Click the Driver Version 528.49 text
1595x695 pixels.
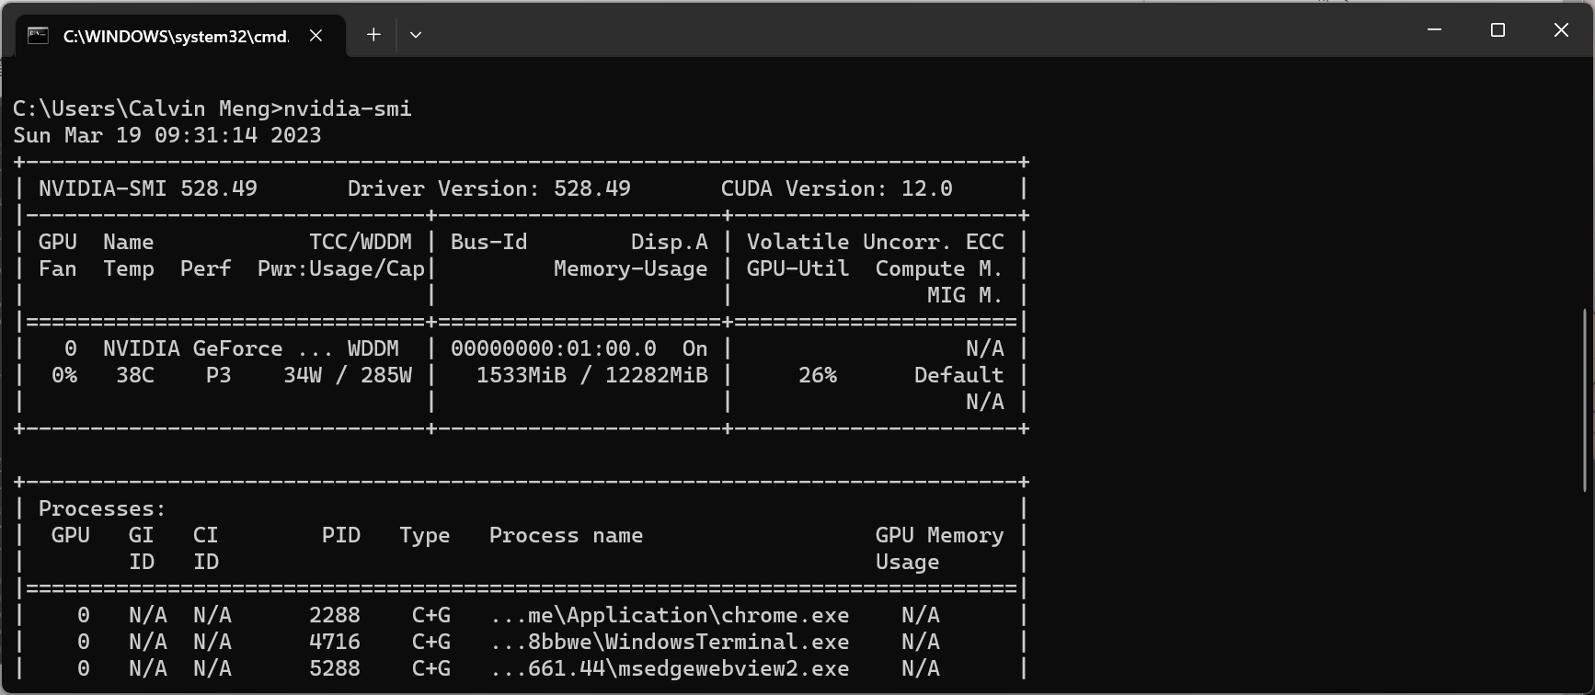[x=488, y=188]
